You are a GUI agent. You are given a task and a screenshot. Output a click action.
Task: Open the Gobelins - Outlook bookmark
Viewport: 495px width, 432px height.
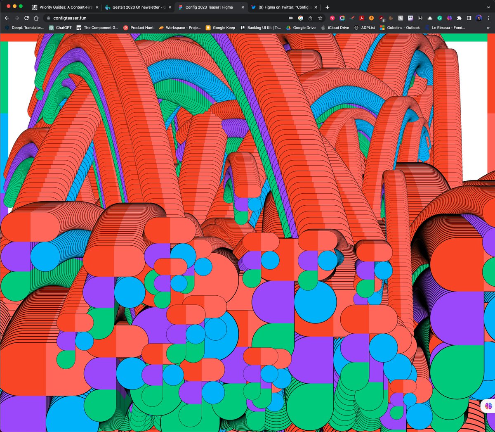coord(400,28)
